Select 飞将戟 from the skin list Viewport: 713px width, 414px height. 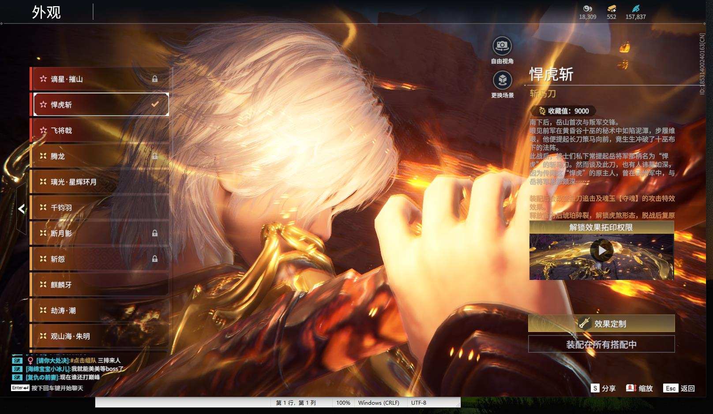(x=99, y=131)
